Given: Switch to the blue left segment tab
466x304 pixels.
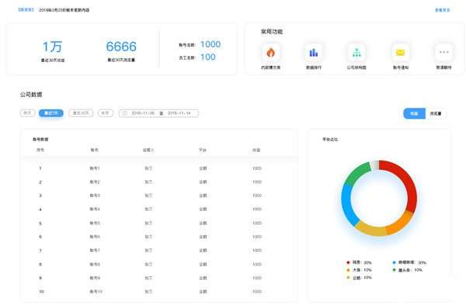Looking at the screenshot, I should pyautogui.click(x=414, y=113).
